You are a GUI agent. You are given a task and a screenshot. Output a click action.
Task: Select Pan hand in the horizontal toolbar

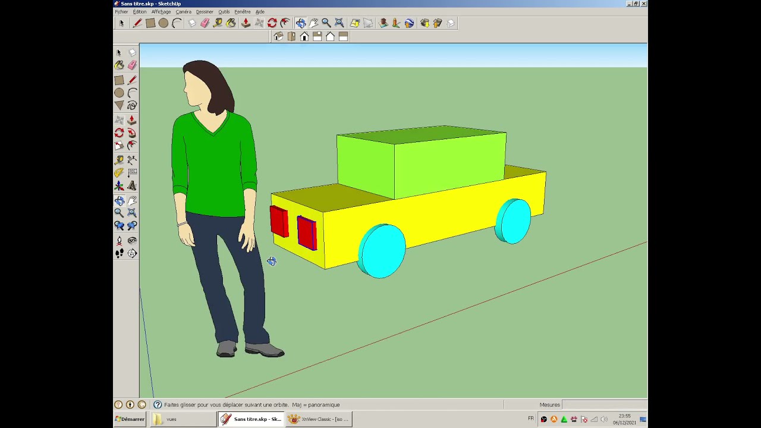314,23
